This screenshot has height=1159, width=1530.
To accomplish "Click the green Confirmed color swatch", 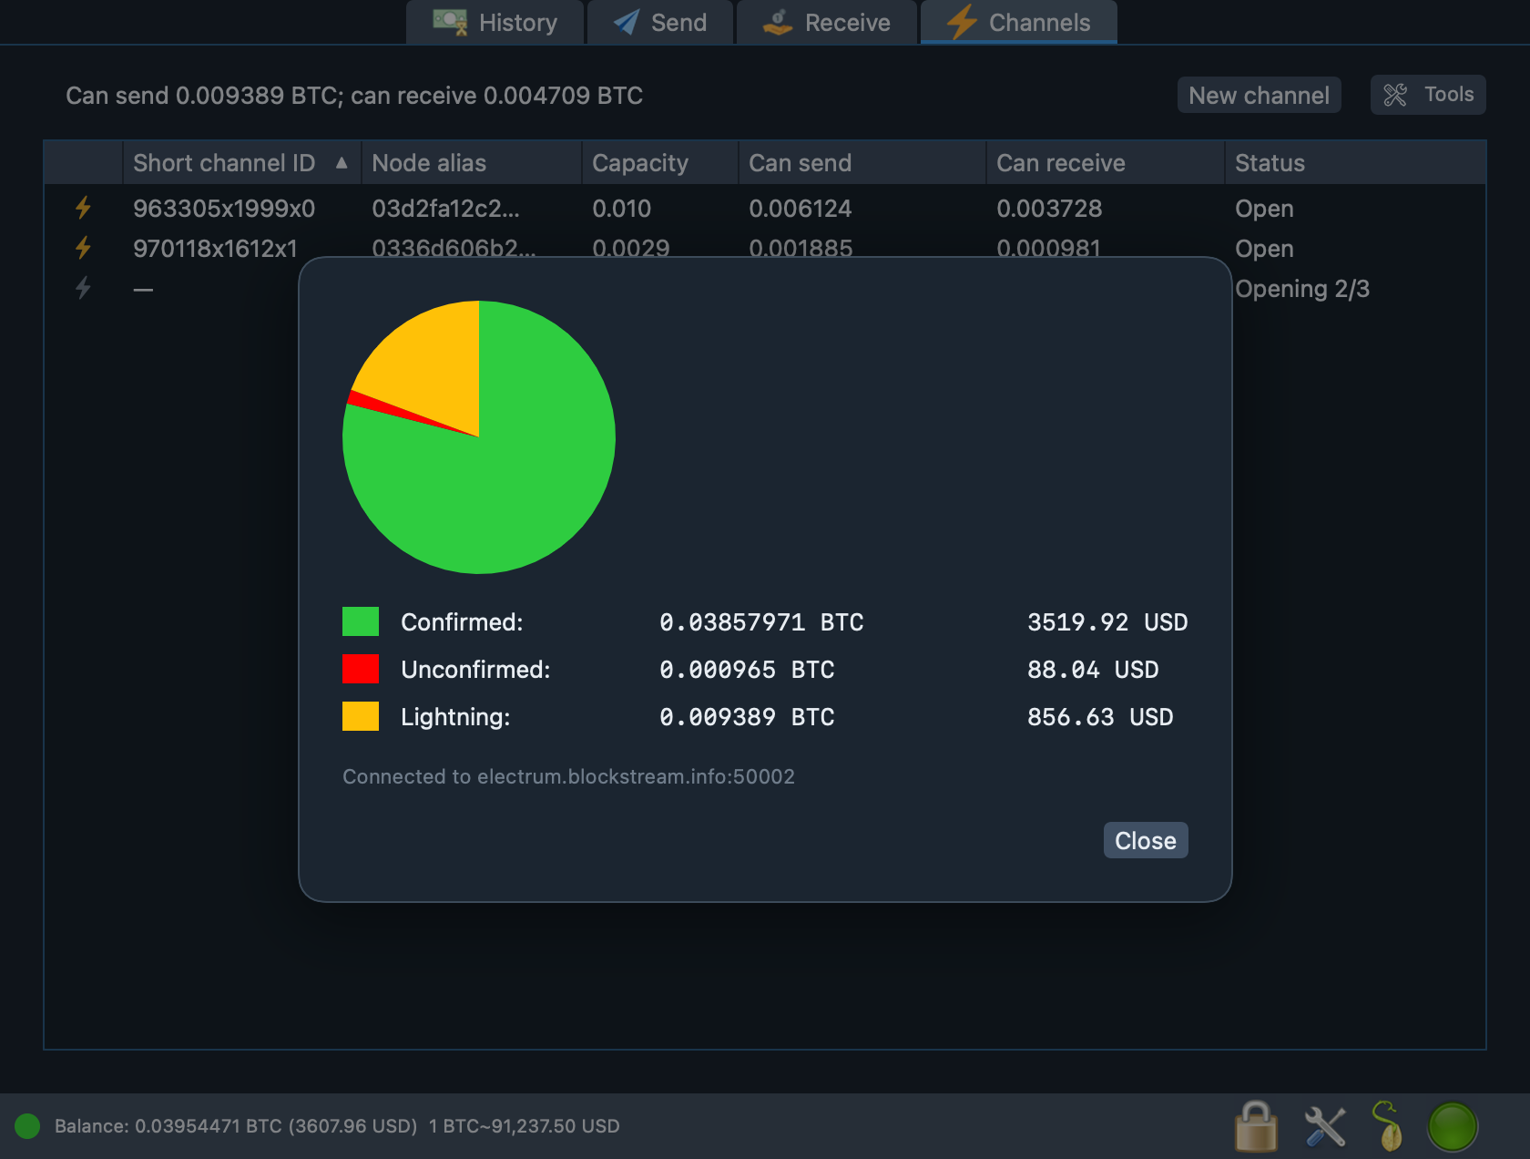I will (361, 621).
